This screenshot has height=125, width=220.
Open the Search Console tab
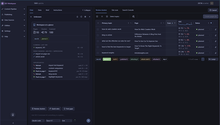pyautogui.click(x=128, y=10)
